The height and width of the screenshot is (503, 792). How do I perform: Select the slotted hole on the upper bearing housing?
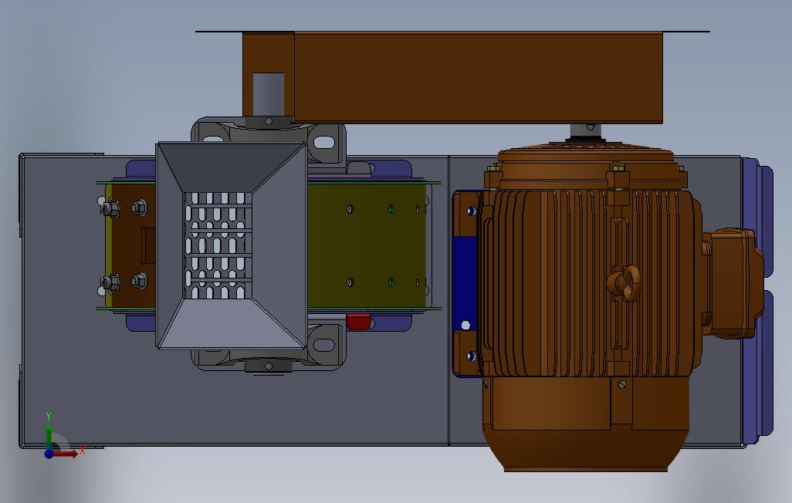[x=324, y=143]
